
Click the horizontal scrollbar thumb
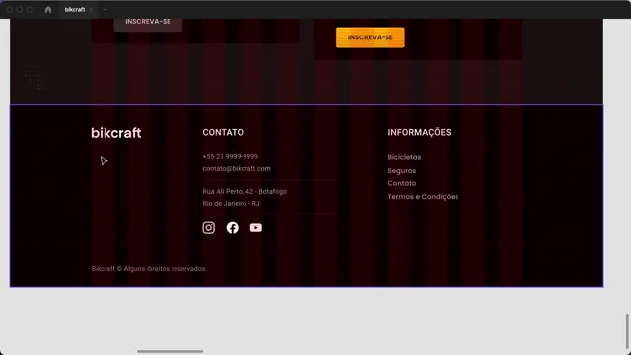point(171,351)
